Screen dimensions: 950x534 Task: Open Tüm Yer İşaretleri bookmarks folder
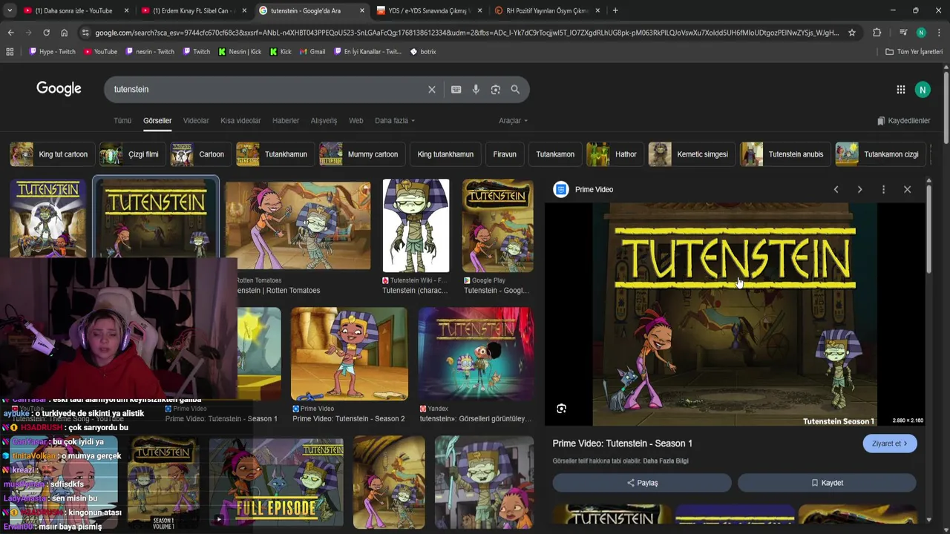pyautogui.click(x=914, y=52)
